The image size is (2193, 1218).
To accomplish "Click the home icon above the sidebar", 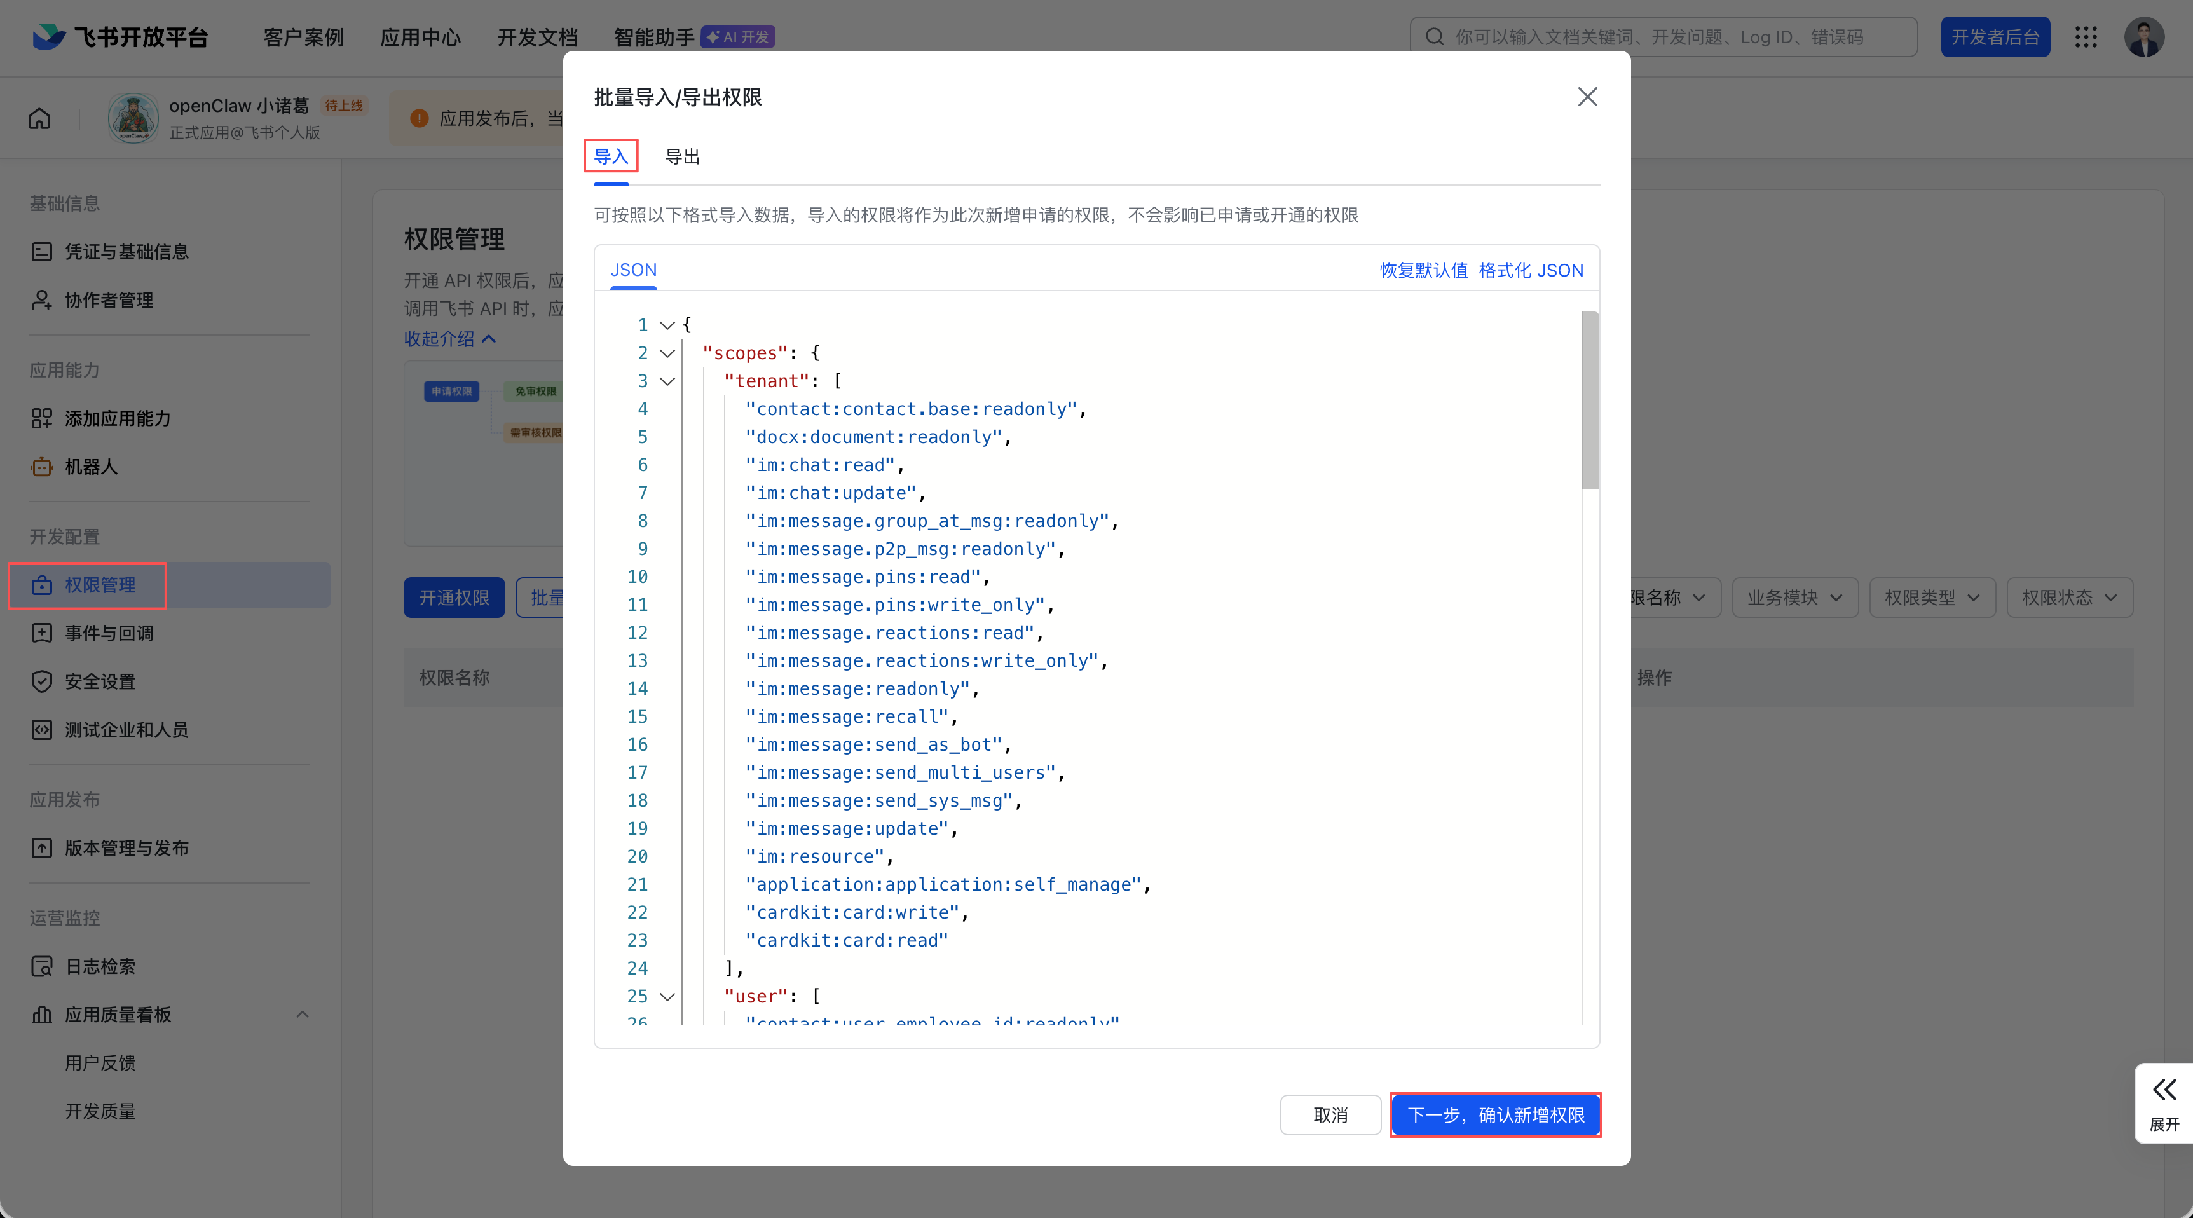I will 38,118.
